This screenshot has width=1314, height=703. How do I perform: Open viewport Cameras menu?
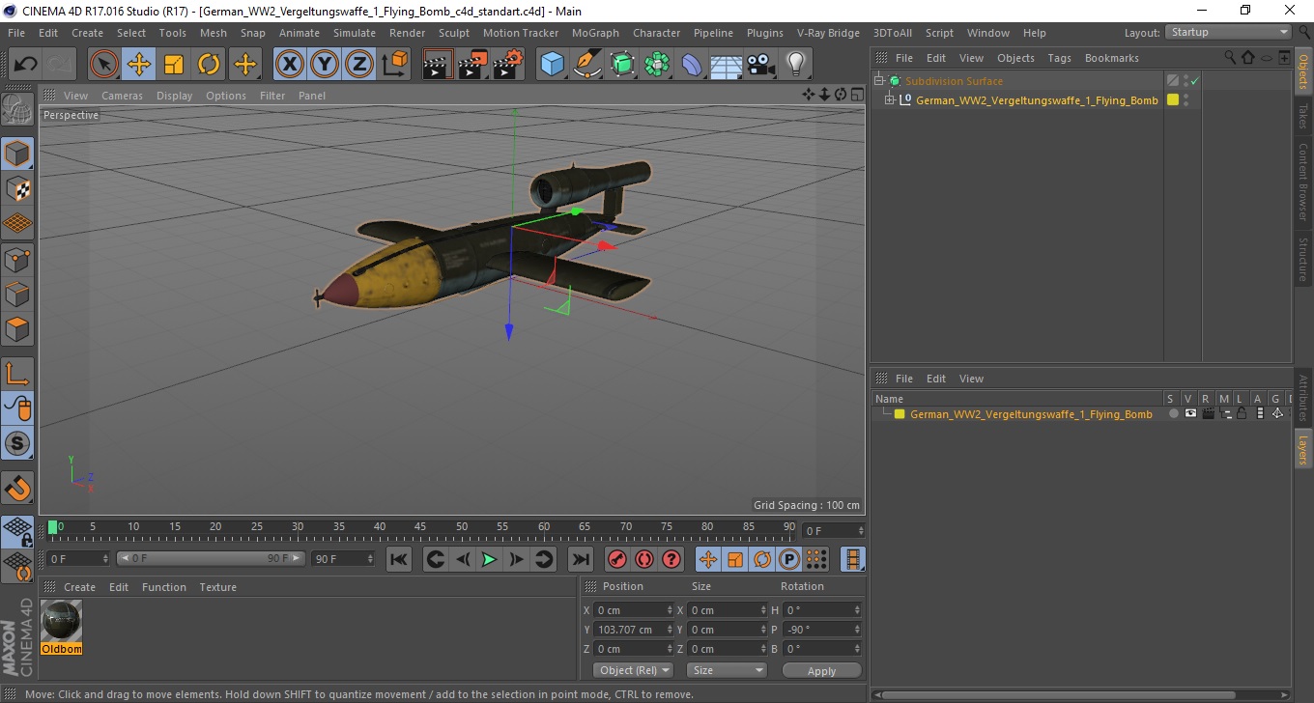(x=122, y=96)
